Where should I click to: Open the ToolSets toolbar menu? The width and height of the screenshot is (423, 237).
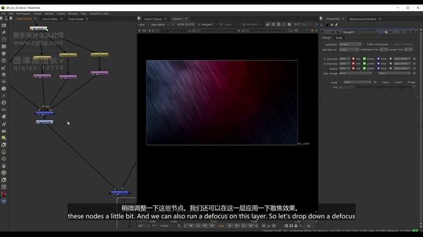(4, 124)
